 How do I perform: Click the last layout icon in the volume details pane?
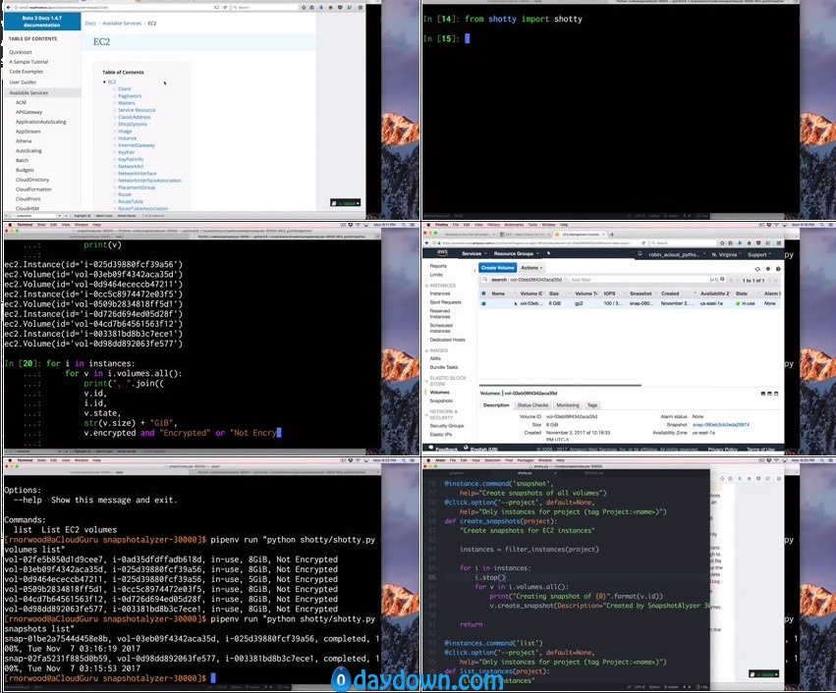point(776,393)
